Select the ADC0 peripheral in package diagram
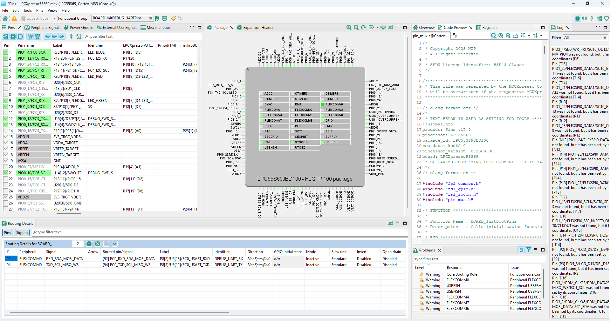Image resolution: width=610 pixels, height=321 pixels. click(274, 94)
